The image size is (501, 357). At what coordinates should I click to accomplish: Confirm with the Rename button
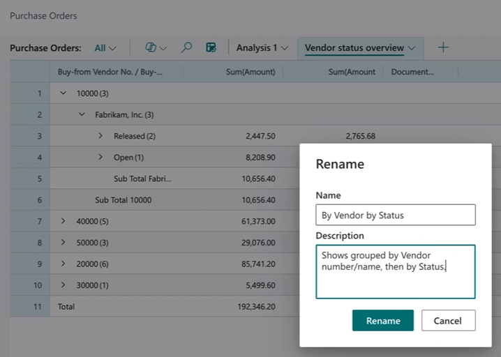383,320
